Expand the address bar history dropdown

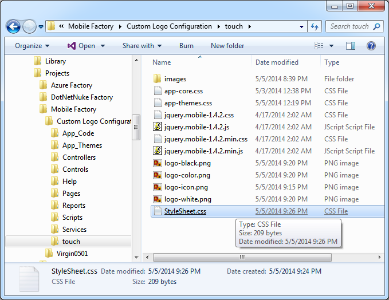click(x=302, y=26)
